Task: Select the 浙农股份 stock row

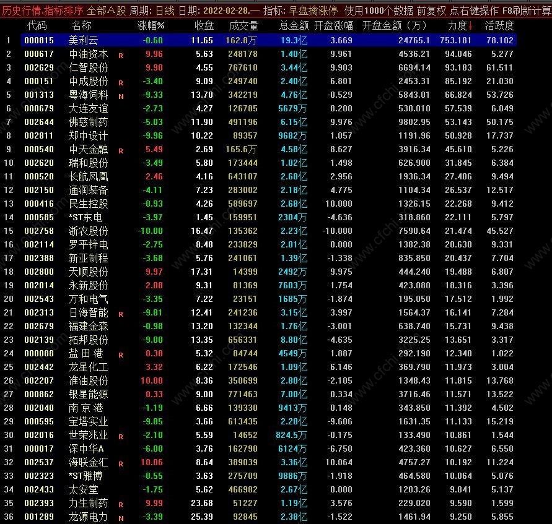Action: pyautogui.click(x=269, y=231)
